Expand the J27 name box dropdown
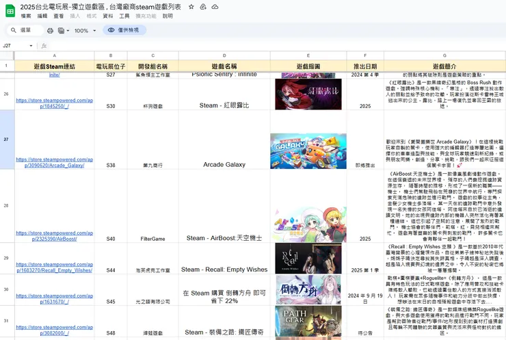Screen dimensions: 506x340 [x=31, y=46]
